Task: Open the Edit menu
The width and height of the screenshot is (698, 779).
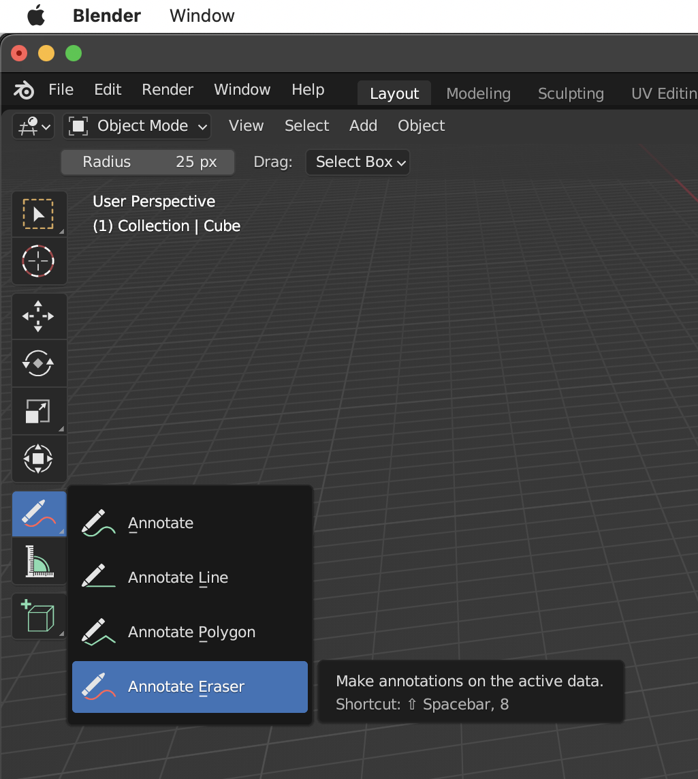Action: pyautogui.click(x=108, y=89)
